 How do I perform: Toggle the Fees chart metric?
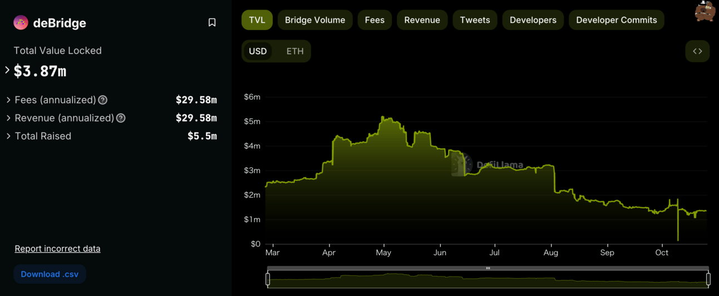[375, 20]
